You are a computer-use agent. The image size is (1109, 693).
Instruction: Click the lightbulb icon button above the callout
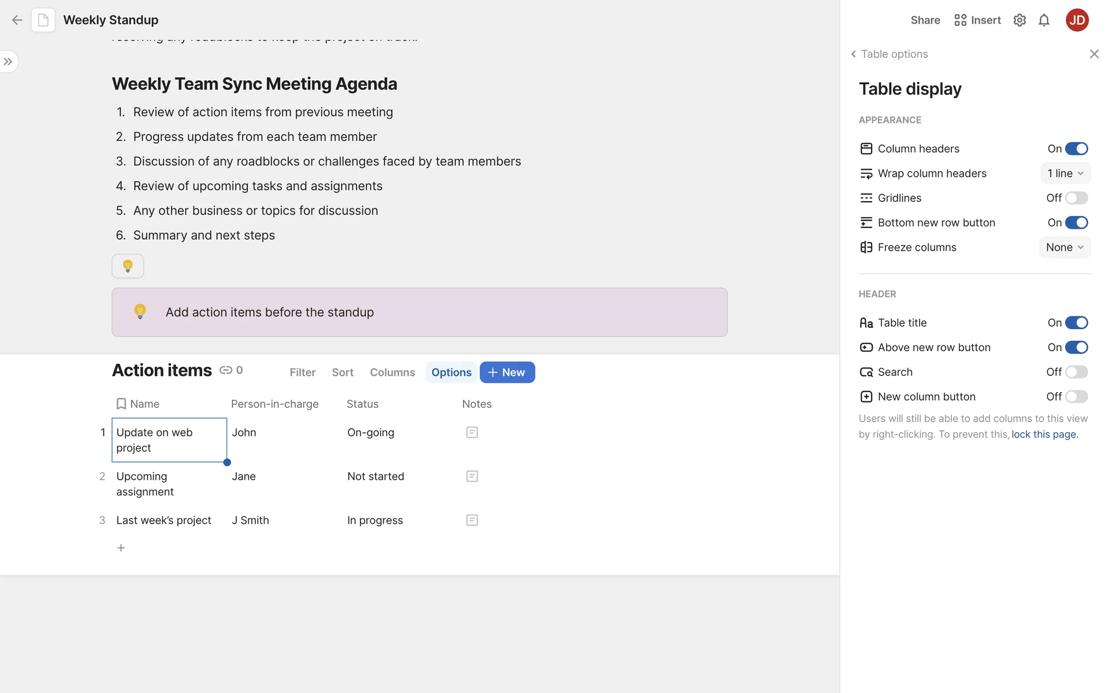pos(128,266)
